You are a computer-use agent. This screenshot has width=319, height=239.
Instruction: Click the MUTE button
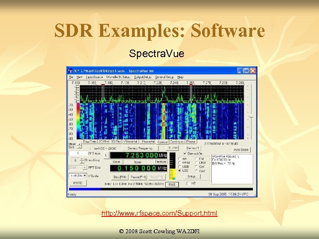tap(78, 183)
